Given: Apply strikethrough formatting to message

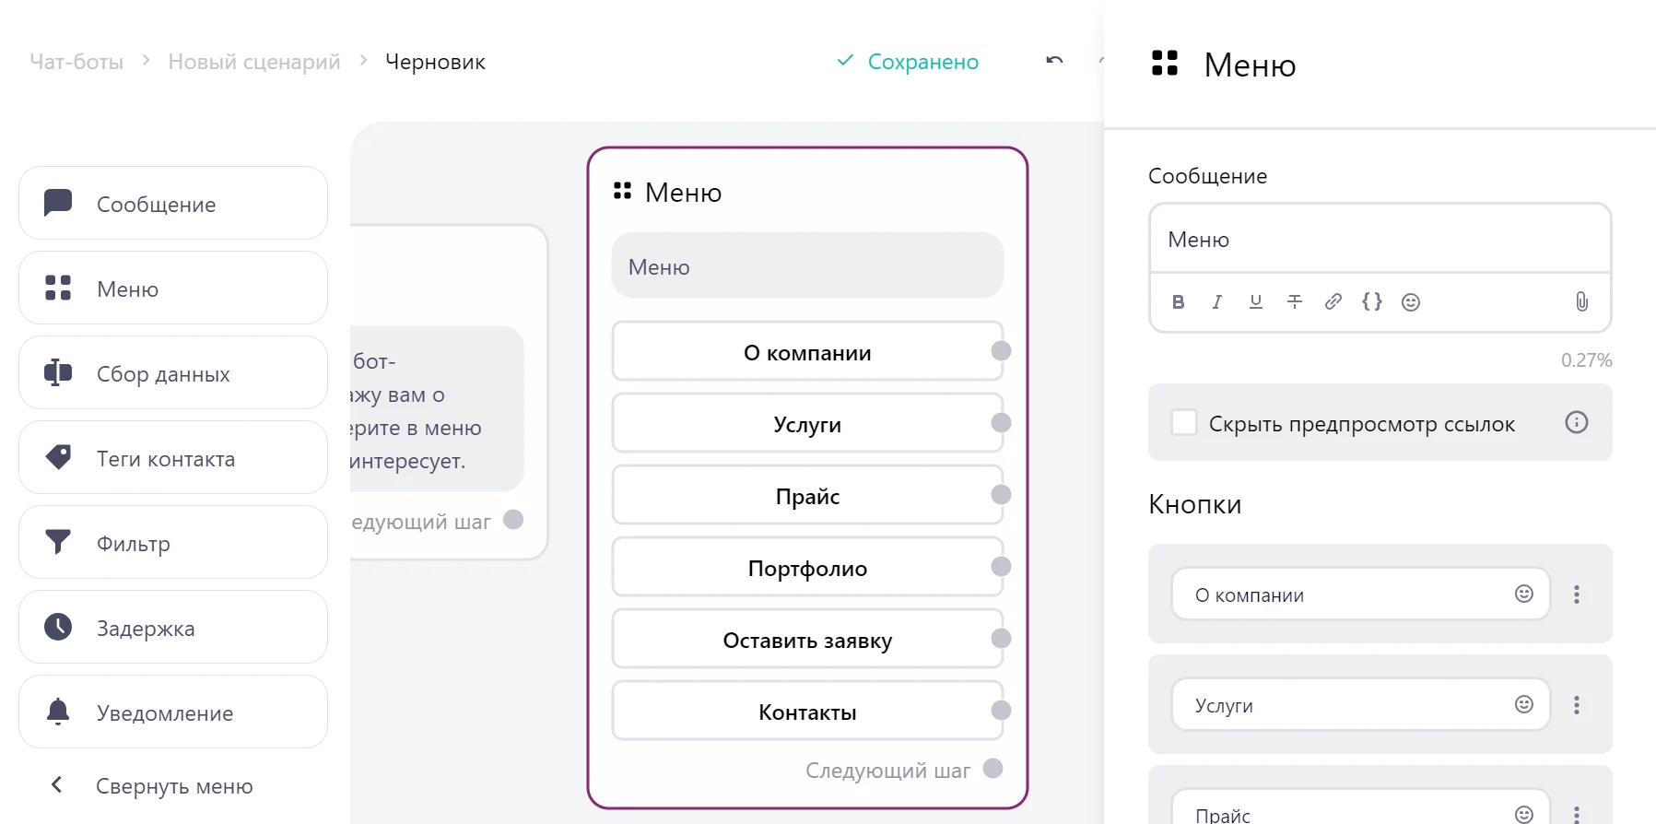Looking at the screenshot, I should tap(1294, 302).
